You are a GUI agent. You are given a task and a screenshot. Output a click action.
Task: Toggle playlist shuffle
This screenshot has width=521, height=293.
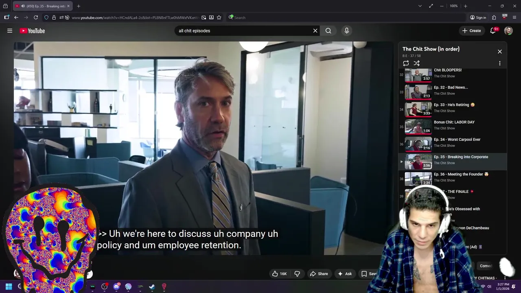416,63
